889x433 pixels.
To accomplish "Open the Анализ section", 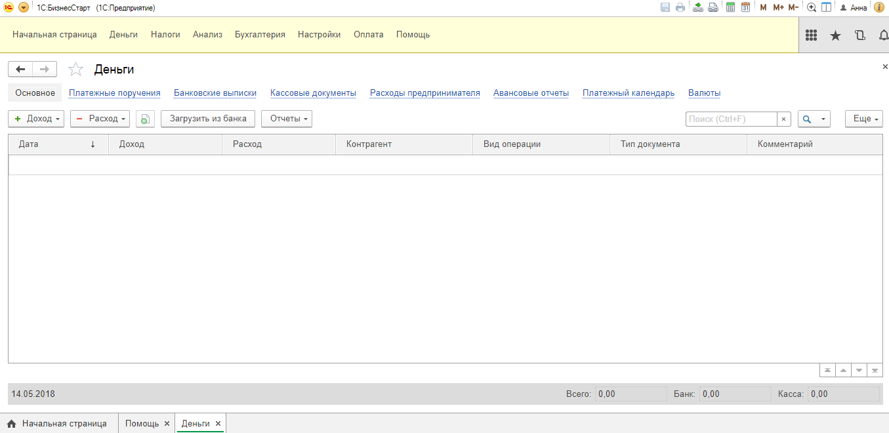I will pyautogui.click(x=207, y=35).
